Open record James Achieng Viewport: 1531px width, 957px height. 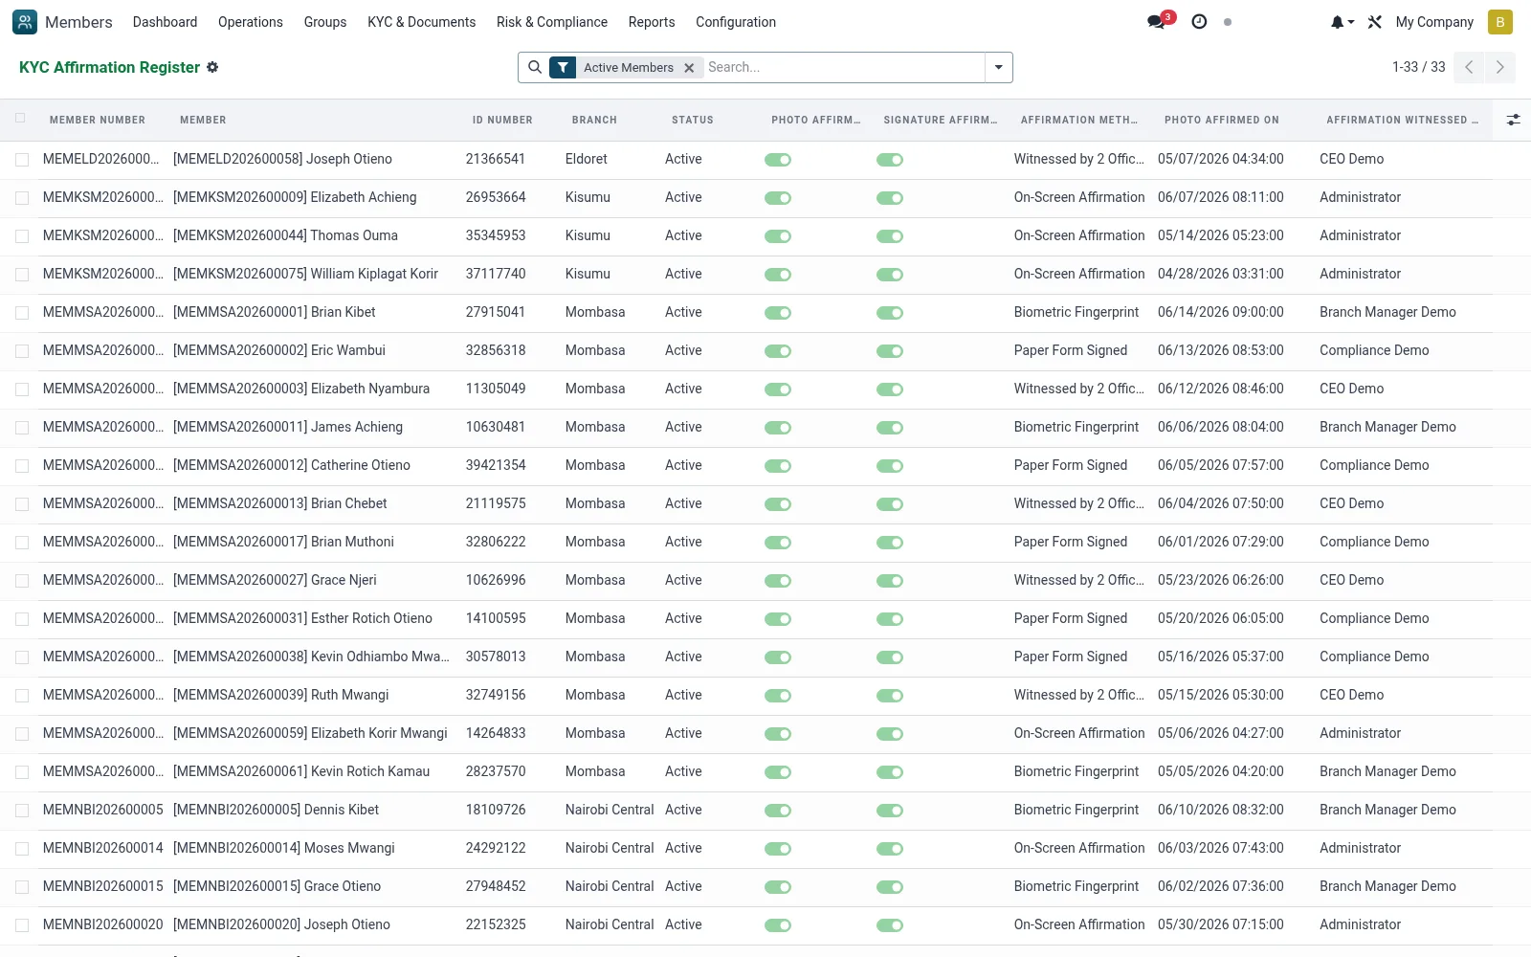point(288,427)
